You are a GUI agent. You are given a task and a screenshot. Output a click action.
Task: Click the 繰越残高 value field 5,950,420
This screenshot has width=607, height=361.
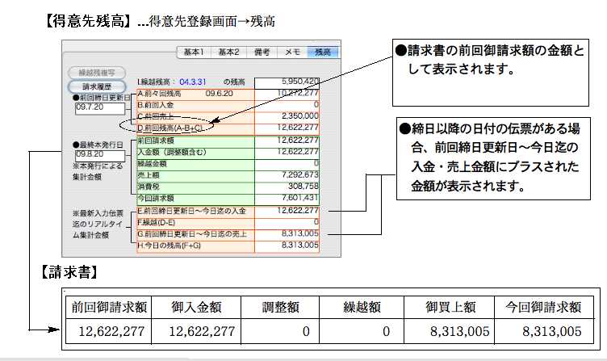pyautogui.click(x=287, y=82)
